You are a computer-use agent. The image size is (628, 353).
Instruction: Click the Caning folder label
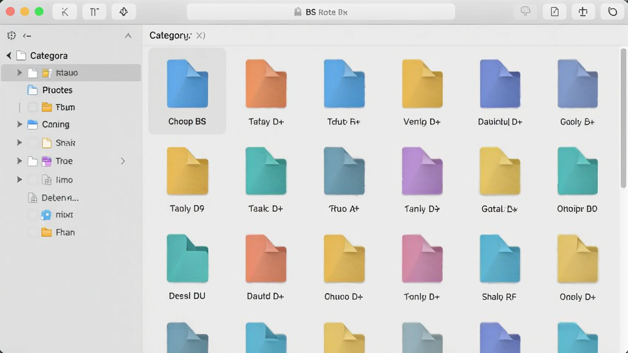[x=56, y=124]
